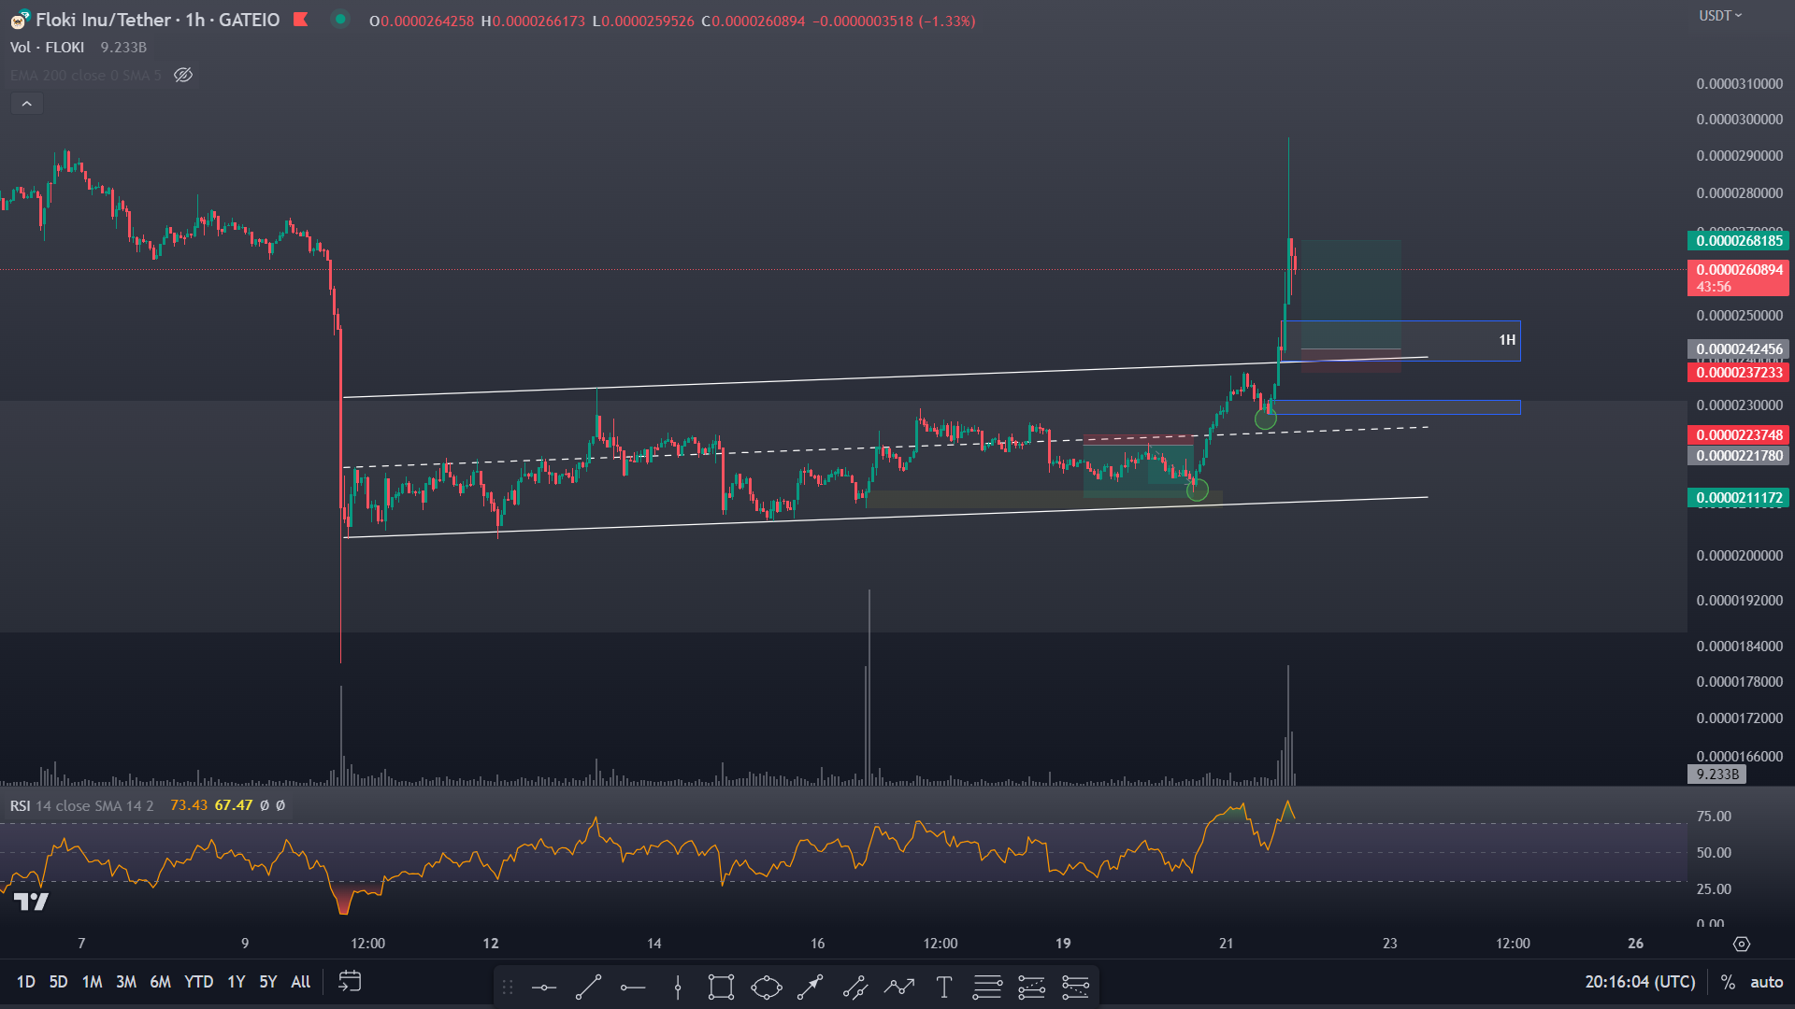Collapse the indicator legend with the chevron

point(27,104)
